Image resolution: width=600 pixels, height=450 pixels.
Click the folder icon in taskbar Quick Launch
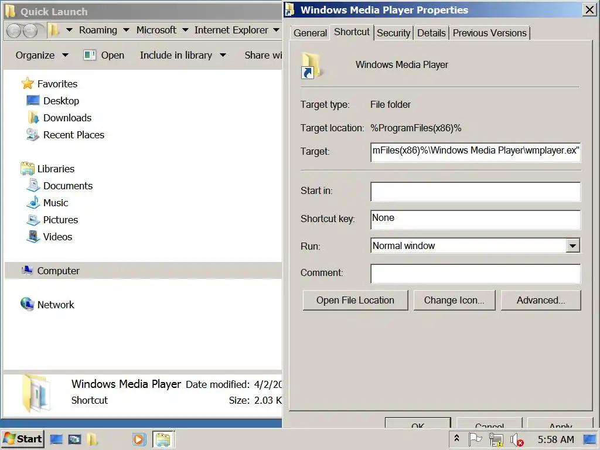(x=92, y=439)
